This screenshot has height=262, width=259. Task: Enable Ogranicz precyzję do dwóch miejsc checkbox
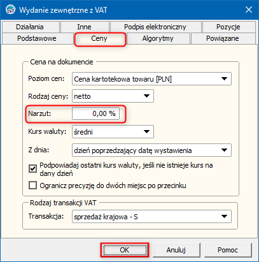(32, 186)
